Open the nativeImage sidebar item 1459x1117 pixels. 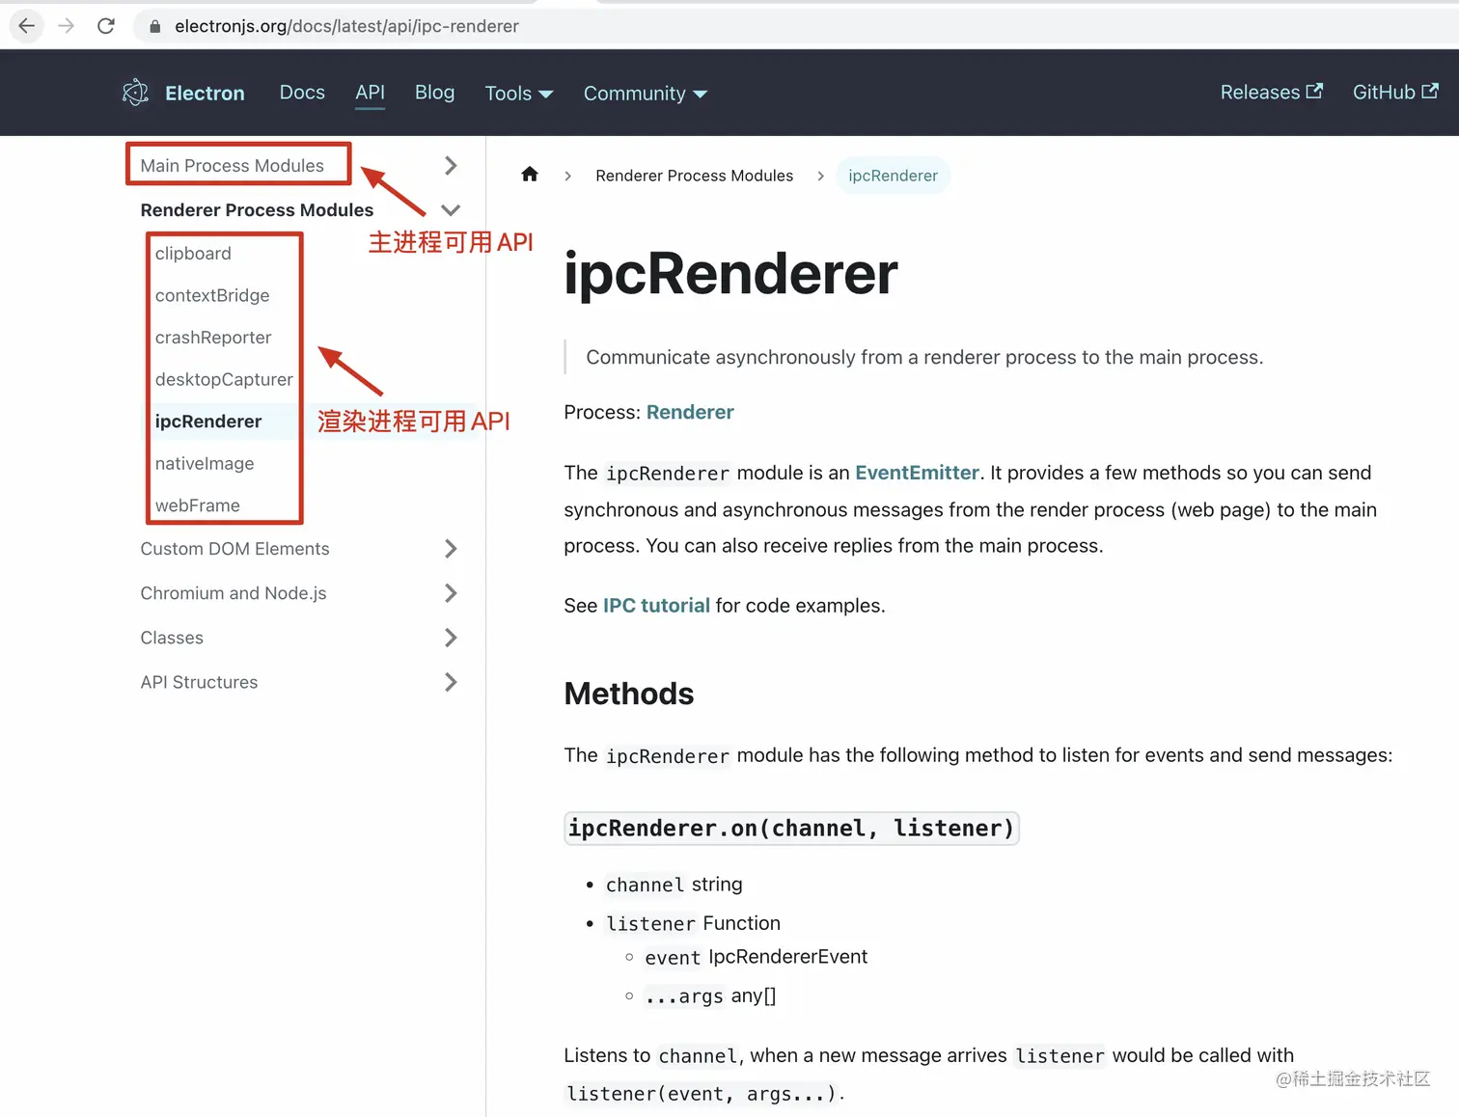tap(205, 463)
